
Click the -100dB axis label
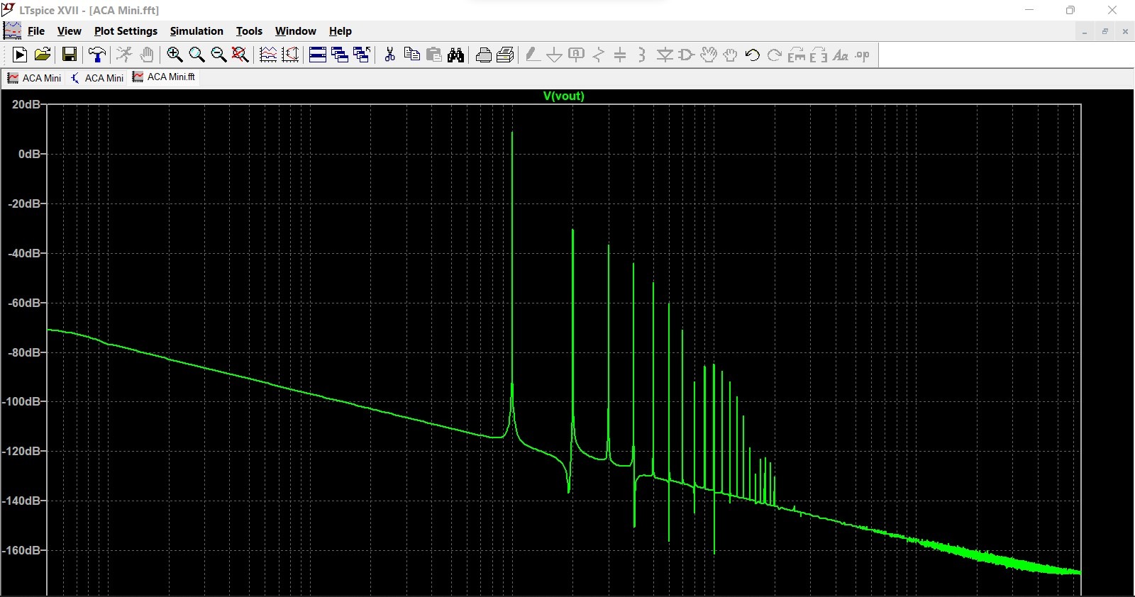pyautogui.click(x=23, y=401)
